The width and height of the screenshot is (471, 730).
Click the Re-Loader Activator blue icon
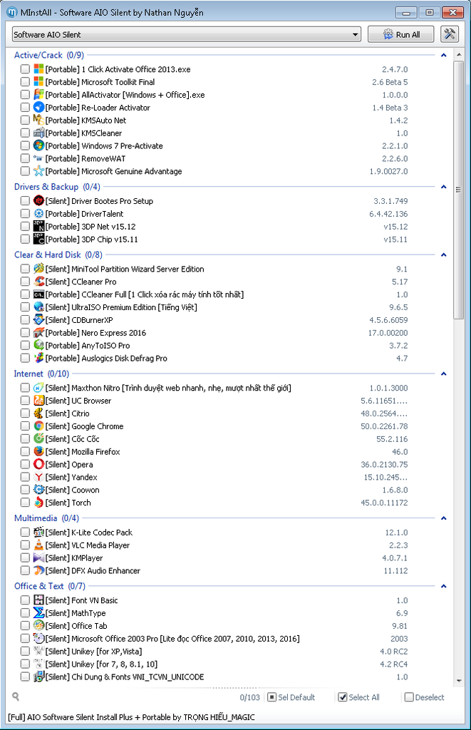point(38,108)
